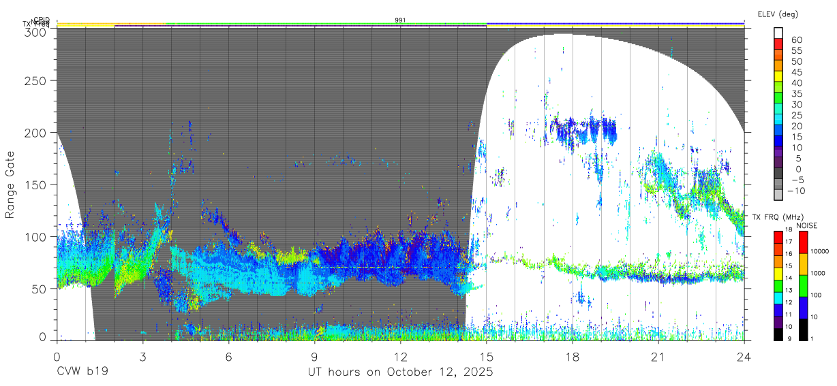Select the 'NOISE' legend title
837x386 pixels.
pos(807,225)
